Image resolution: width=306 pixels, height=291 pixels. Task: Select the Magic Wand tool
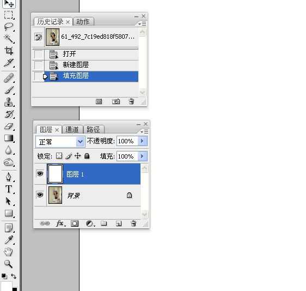click(x=9, y=39)
